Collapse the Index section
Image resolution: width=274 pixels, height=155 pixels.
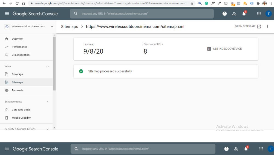click(x=47, y=66)
